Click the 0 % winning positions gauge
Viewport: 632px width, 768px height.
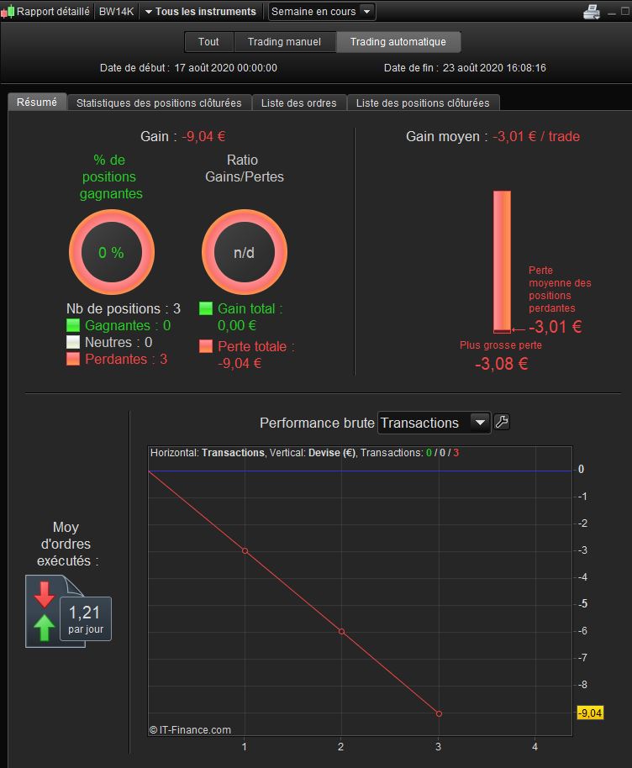(x=112, y=252)
